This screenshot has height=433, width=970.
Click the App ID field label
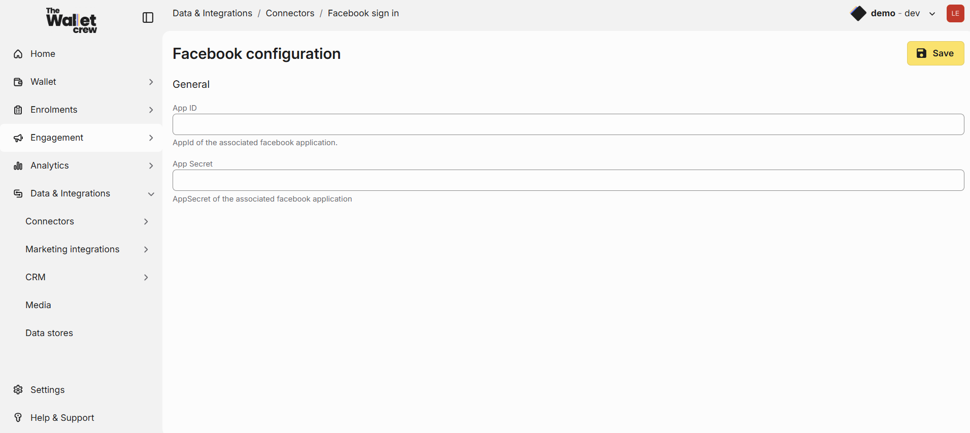[x=185, y=108]
